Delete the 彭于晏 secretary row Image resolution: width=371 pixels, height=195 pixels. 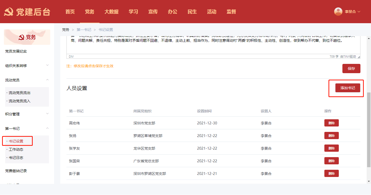(331, 174)
